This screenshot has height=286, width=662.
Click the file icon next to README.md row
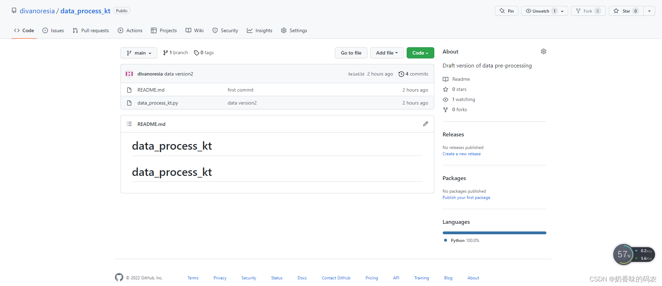tap(129, 90)
